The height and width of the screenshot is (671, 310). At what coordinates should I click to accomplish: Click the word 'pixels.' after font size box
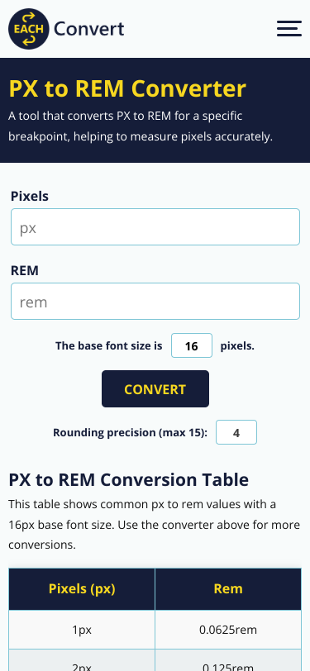point(237,345)
